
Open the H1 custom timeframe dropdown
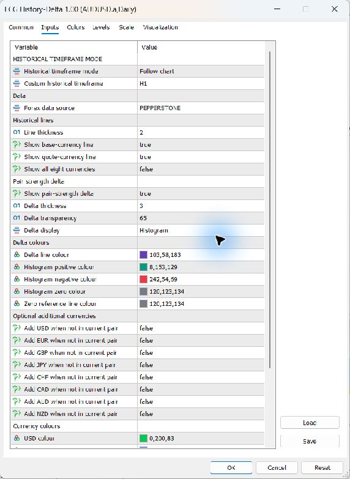pos(201,83)
